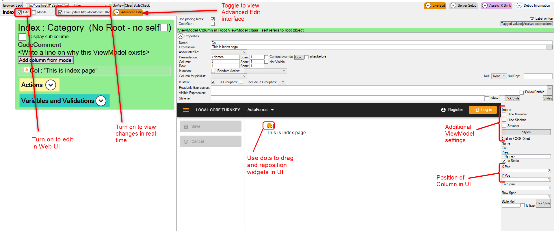Viewport: 554px width, 231px height.
Task: Enable the Mobile checkbox
Action: click(34, 12)
